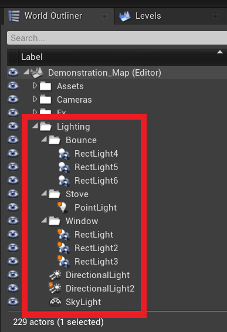The height and width of the screenshot is (332, 227).
Task: Switch to the Levels tab
Action: pos(148,16)
